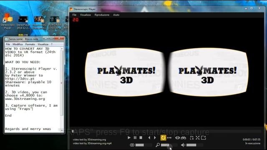The width and height of the screenshot is (267, 150).
Task: Select the INTRO NEW LOGO 3D desktop file
Action: (x=55, y=22)
